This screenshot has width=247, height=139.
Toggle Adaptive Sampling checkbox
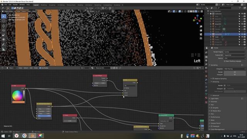(213, 78)
